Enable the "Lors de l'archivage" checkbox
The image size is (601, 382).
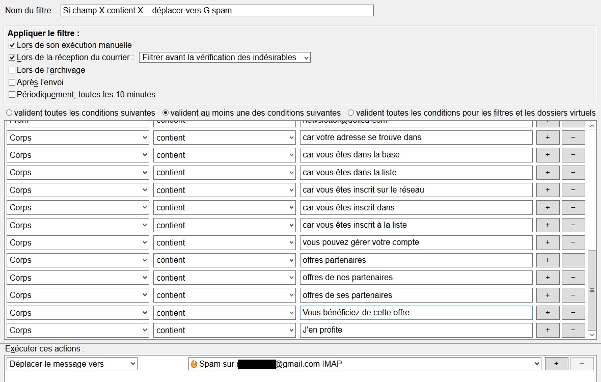pos(11,69)
